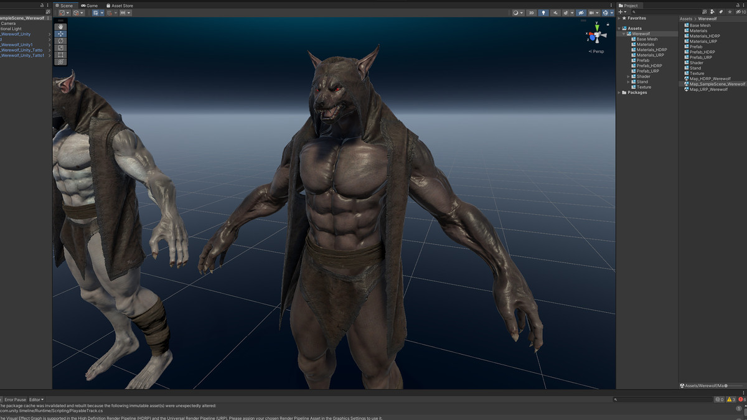
Task: Switch to the Scene tab
Action: [x=64, y=6]
